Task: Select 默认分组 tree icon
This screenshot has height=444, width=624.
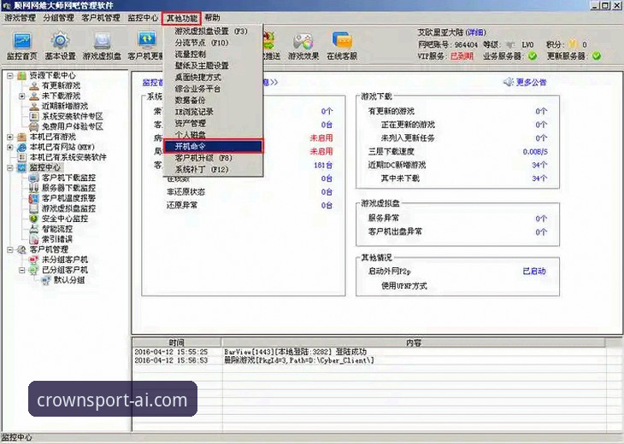Action: coord(46,280)
